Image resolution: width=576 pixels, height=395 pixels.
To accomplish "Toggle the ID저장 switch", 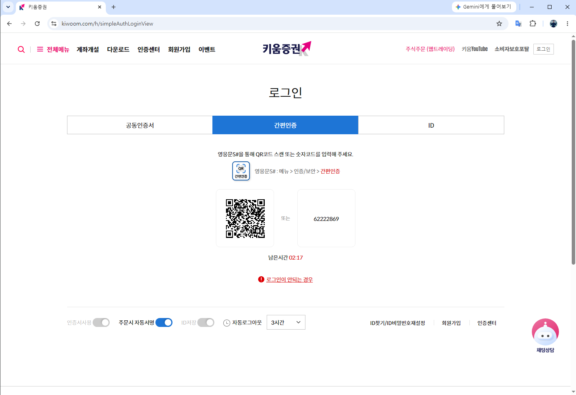I will (x=206, y=323).
